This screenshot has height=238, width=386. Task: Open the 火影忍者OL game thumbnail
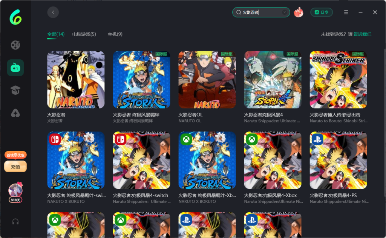click(x=207, y=80)
